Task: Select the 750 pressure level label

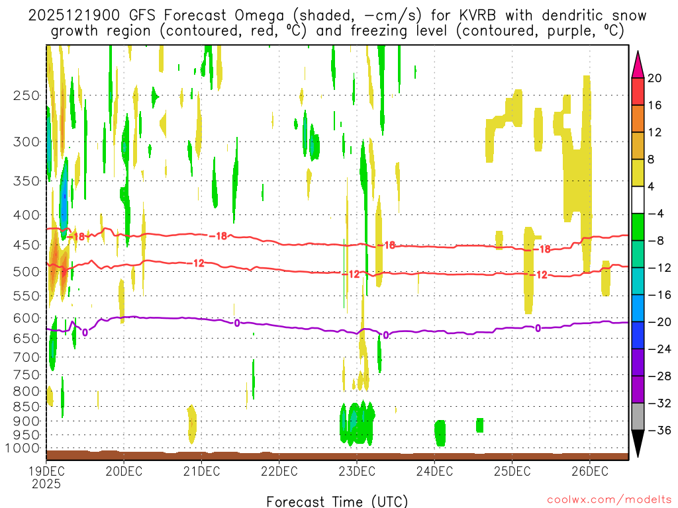Action: [26, 375]
